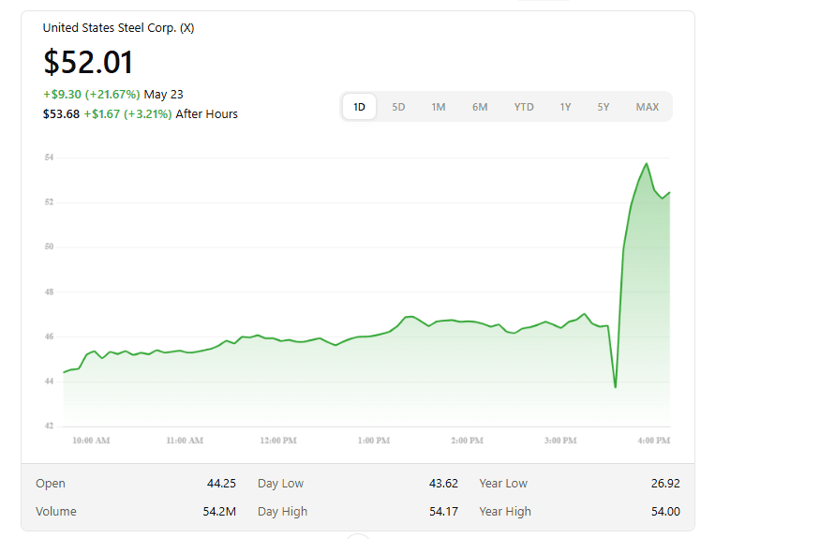Click the Volume value 54.2M
The height and width of the screenshot is (539, 820).
pos(219,511)
